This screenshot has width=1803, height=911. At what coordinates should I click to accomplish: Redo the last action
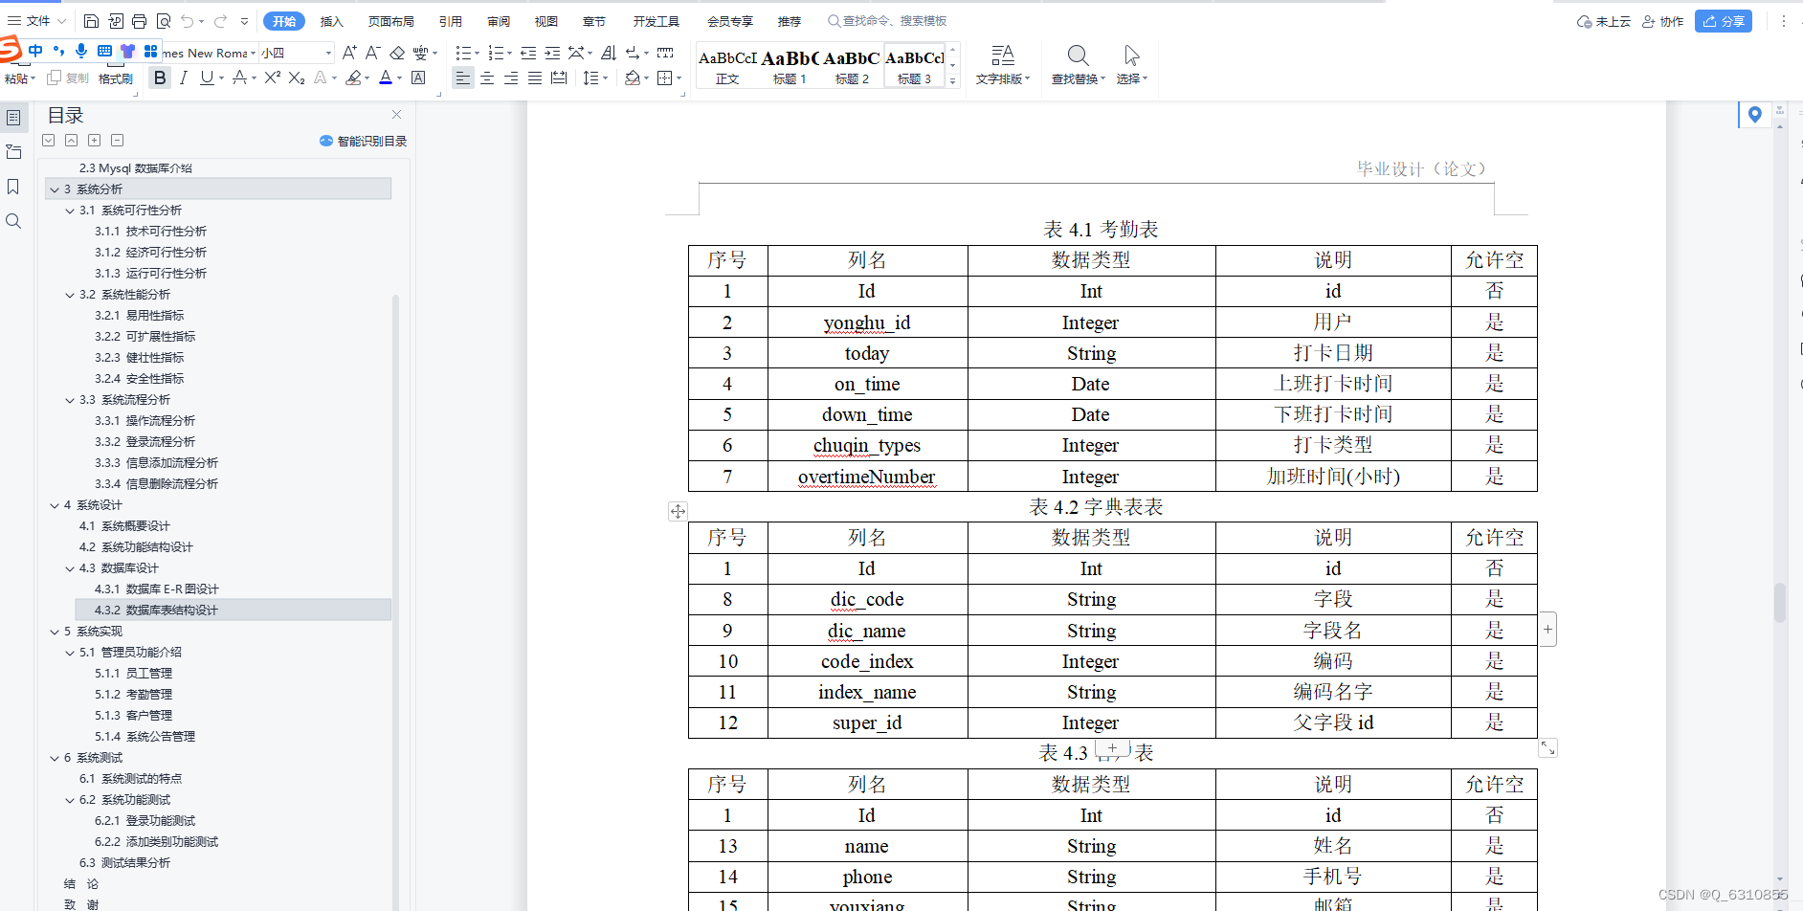(x=221, y=21)
